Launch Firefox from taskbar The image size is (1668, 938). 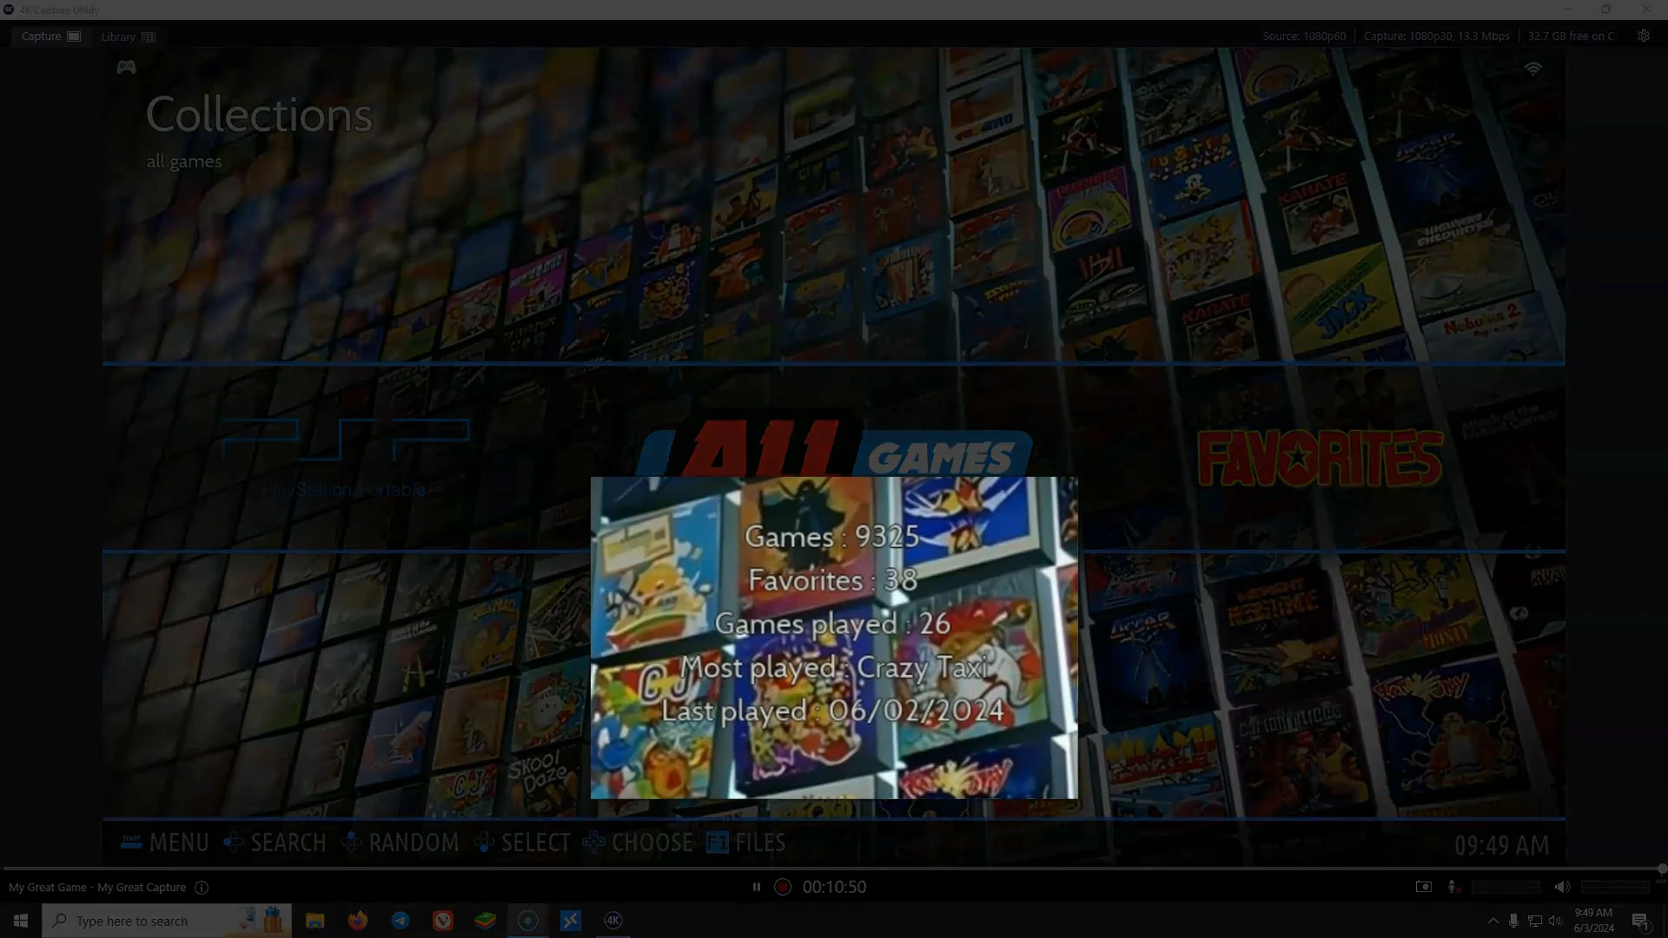pyautogui.click(x=357, y=921)
